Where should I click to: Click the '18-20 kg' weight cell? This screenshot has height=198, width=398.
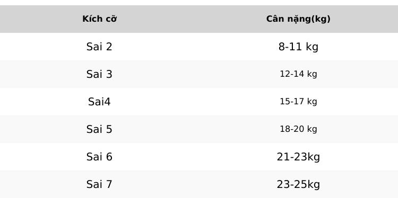[298, 129]
